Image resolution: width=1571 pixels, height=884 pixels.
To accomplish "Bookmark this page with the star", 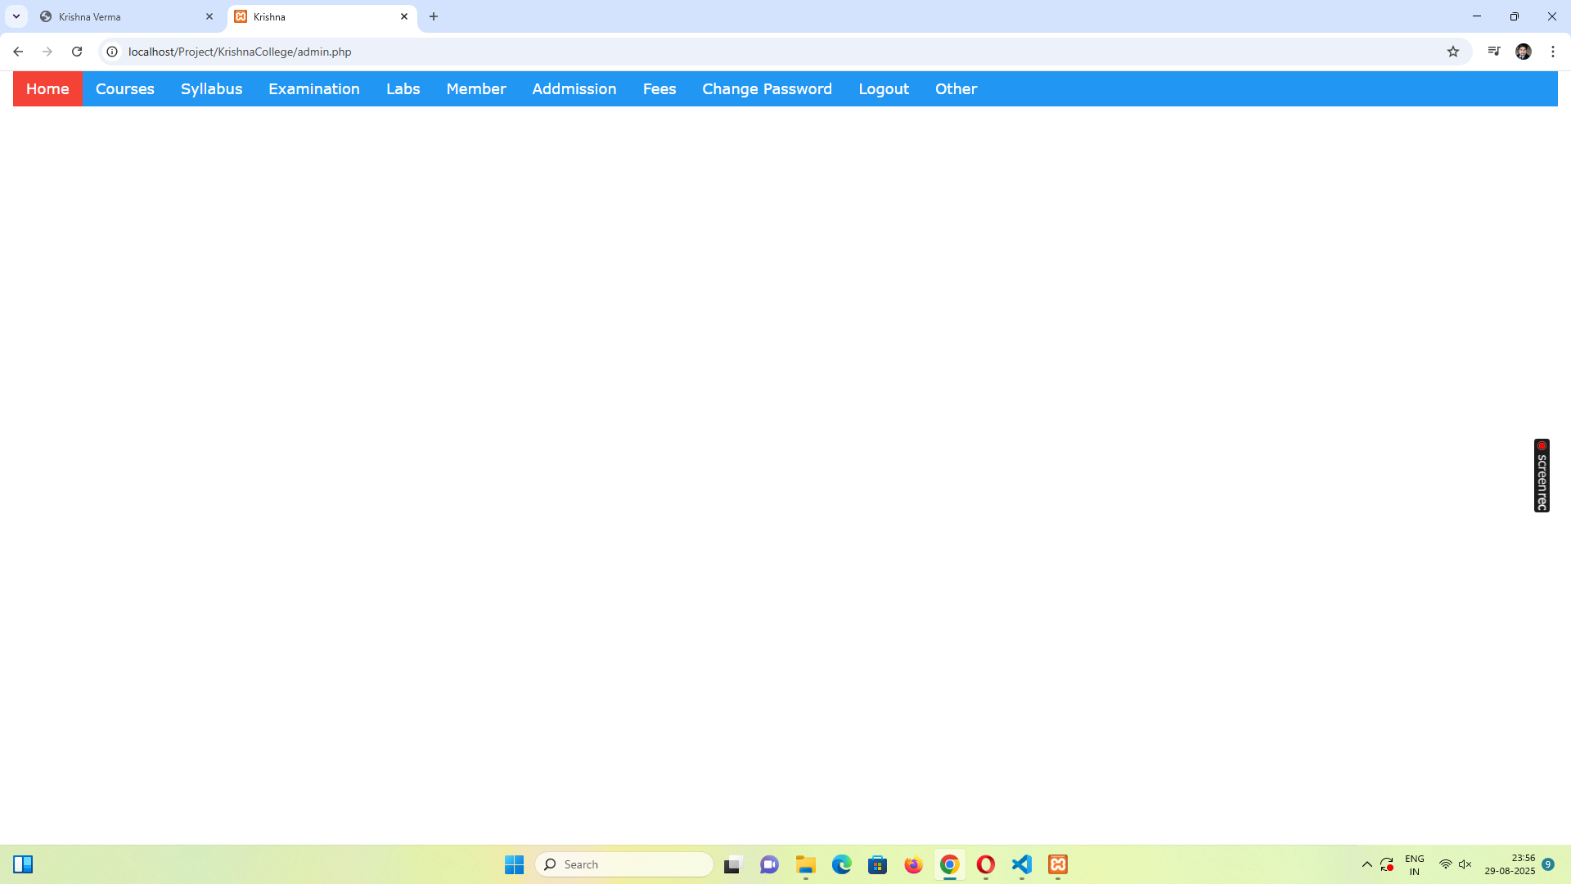I will [x=1453, y=52].
